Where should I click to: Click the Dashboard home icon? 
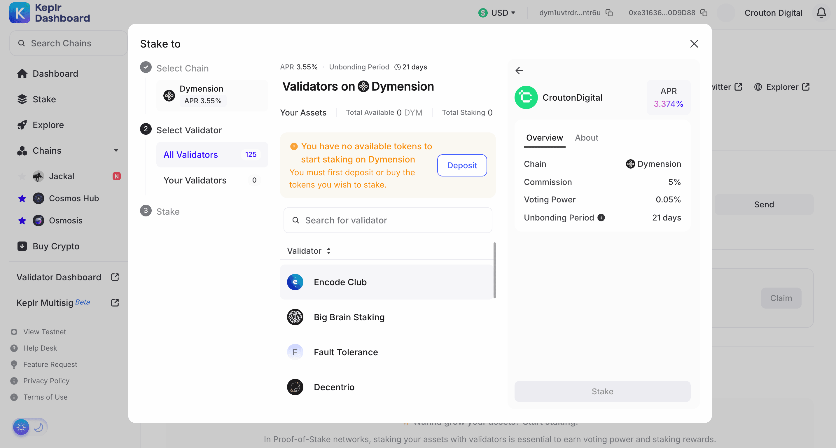[x=21, y=73]
